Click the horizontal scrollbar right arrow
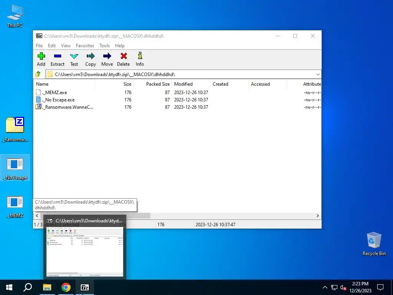This screenshot has height=295, width=393. 317,216
